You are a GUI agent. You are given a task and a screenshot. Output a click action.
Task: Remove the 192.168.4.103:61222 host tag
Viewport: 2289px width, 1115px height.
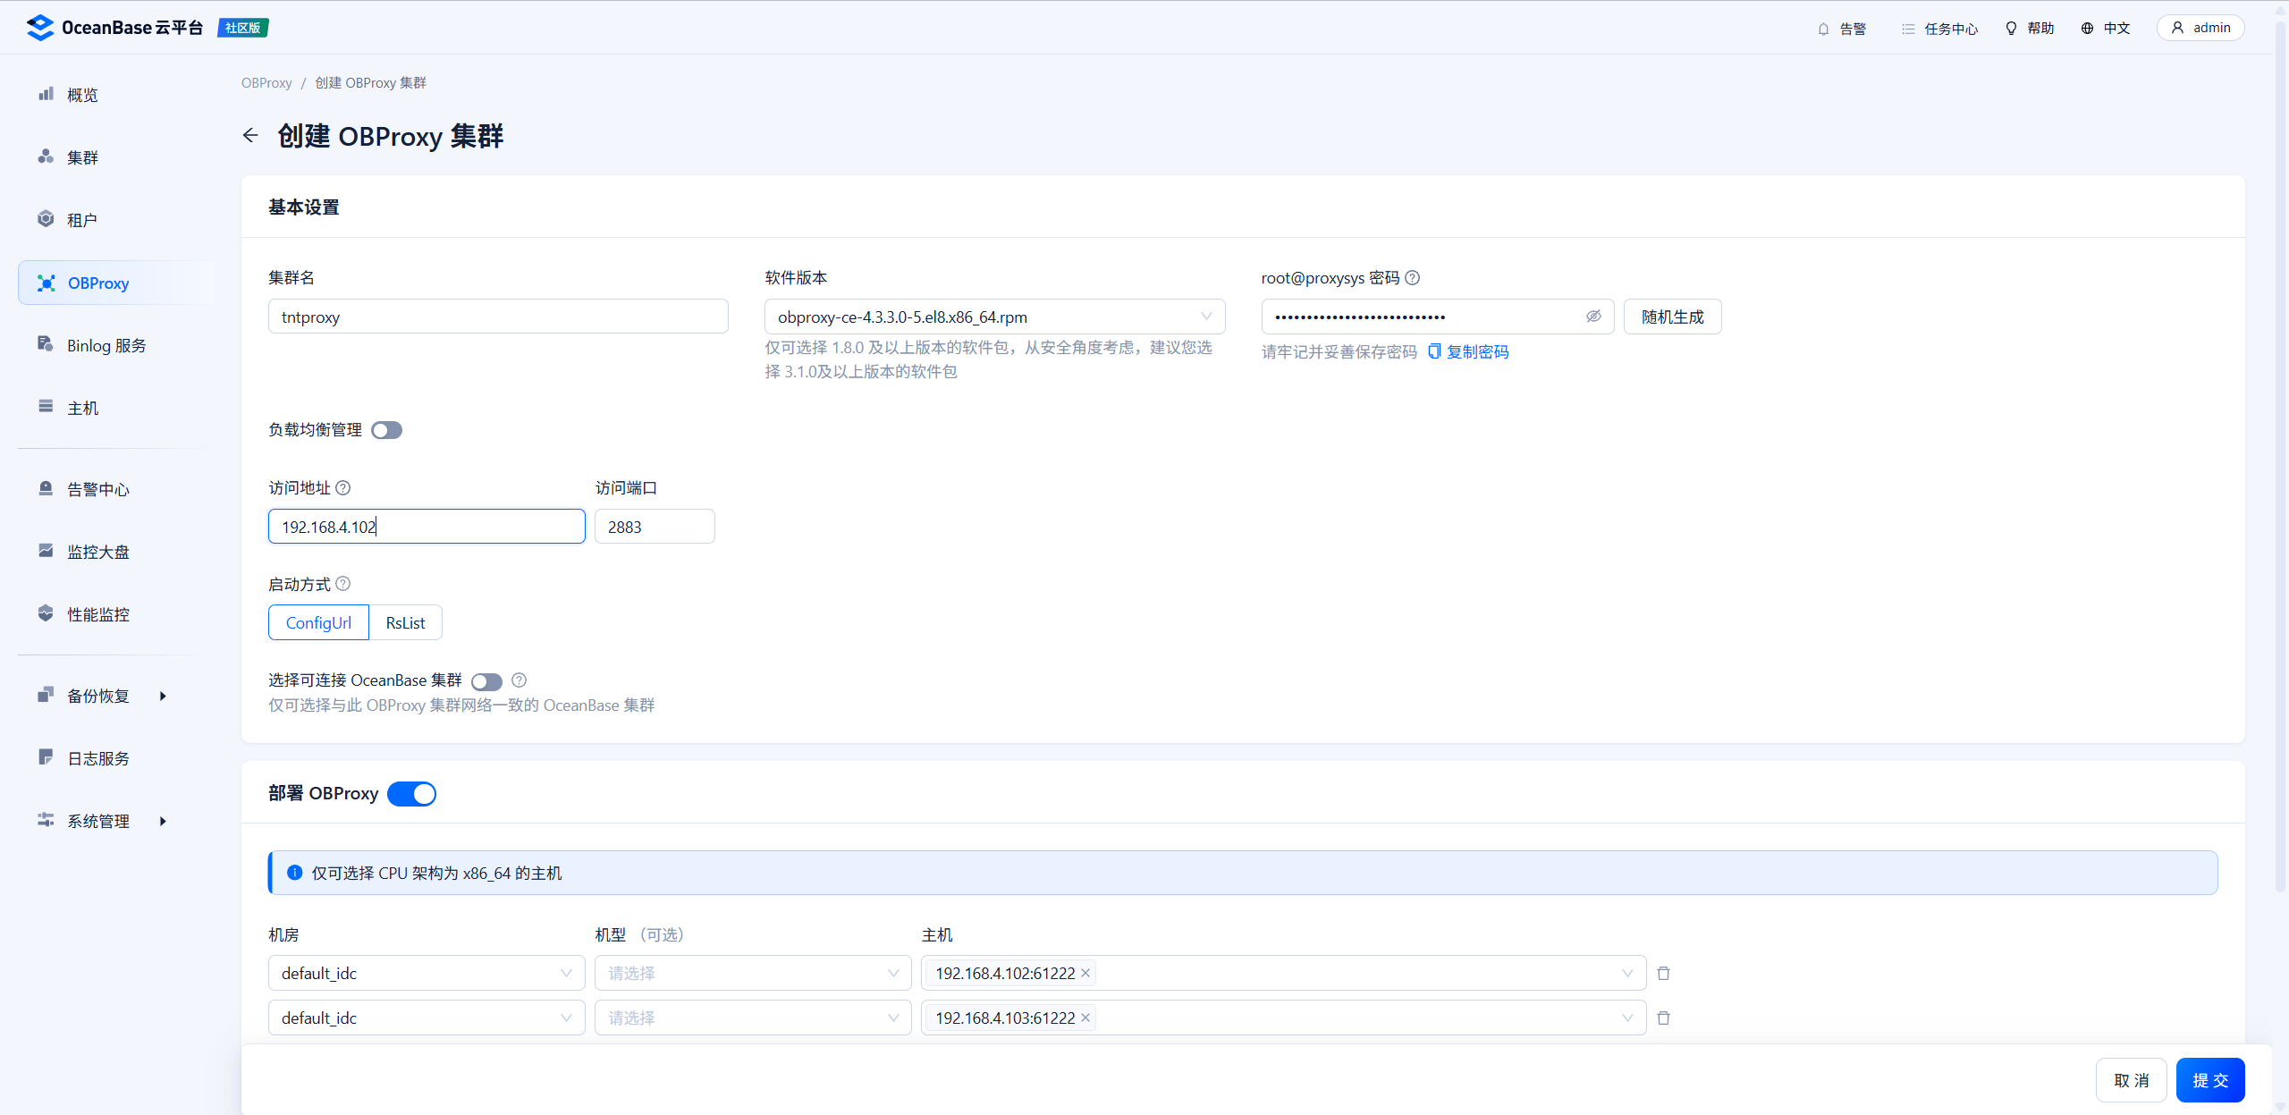point(1085,1018)
